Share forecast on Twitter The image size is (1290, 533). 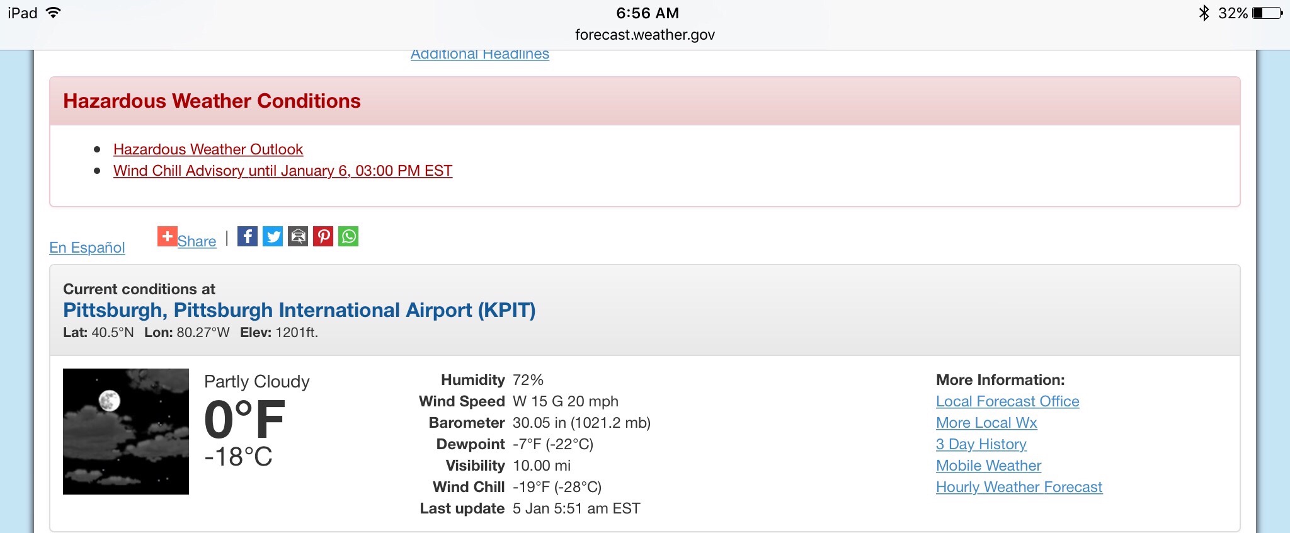tap(273, 236)
